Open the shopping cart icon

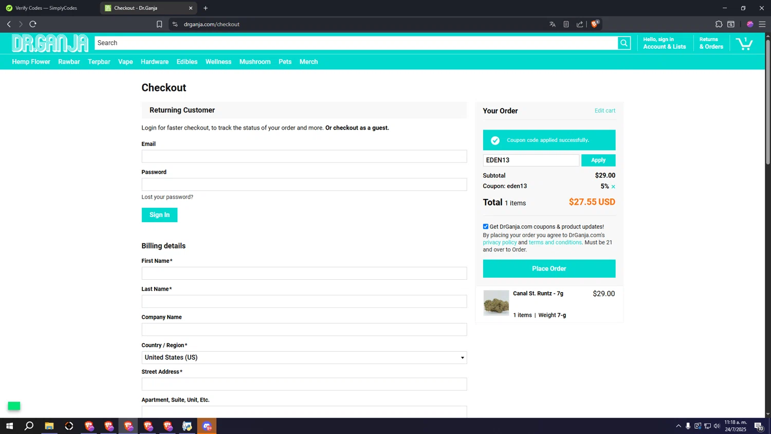(x=744, y=43)
